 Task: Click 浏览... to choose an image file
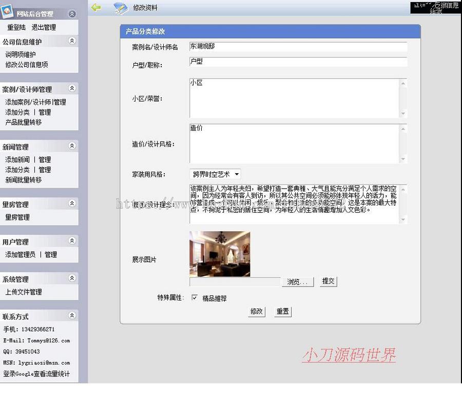(297, 281)
